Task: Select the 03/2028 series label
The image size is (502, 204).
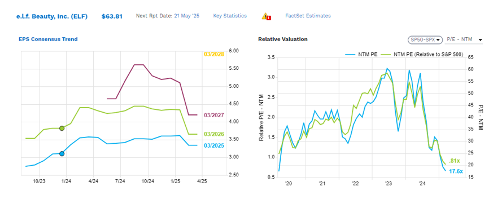Action: click(x=214, y=54)
